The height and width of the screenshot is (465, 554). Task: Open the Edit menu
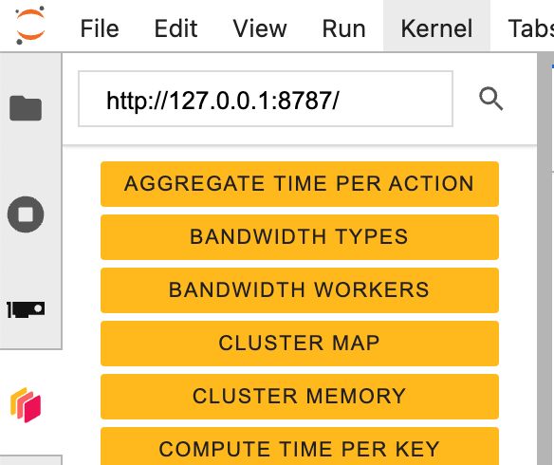(175, 28)
